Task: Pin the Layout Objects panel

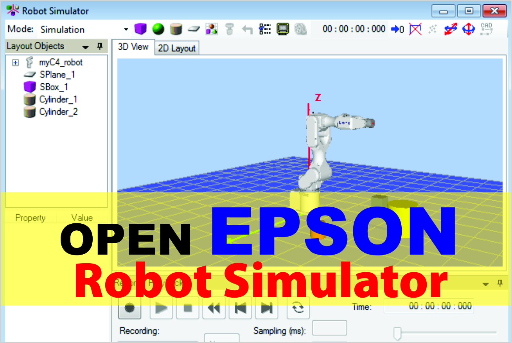Action: tap(100, 46)
